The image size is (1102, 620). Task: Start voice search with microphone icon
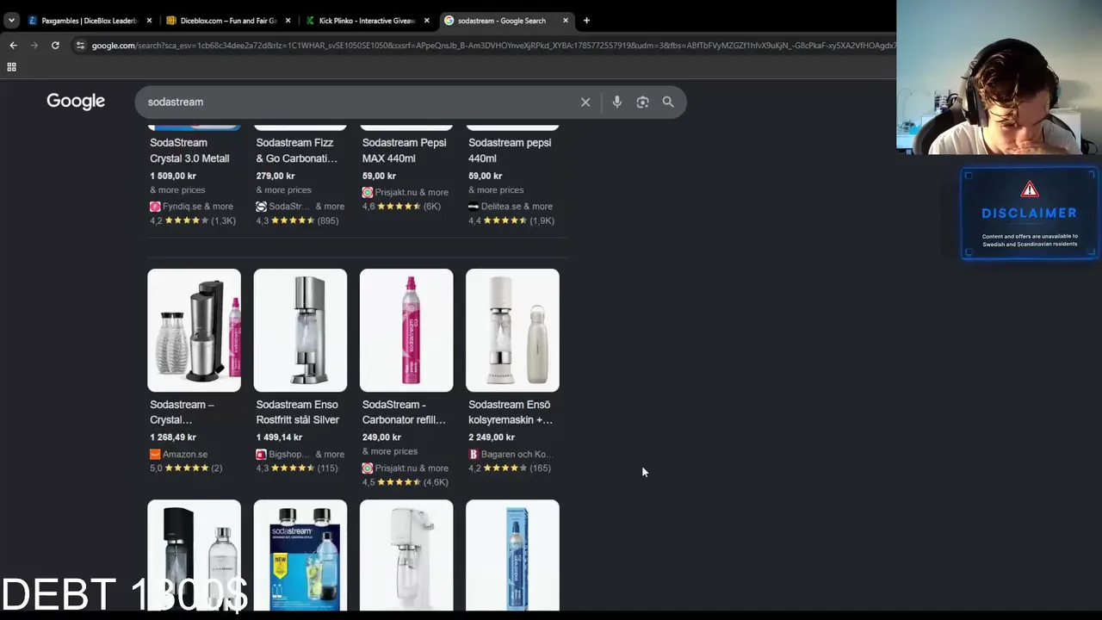(x=616, y=102)
